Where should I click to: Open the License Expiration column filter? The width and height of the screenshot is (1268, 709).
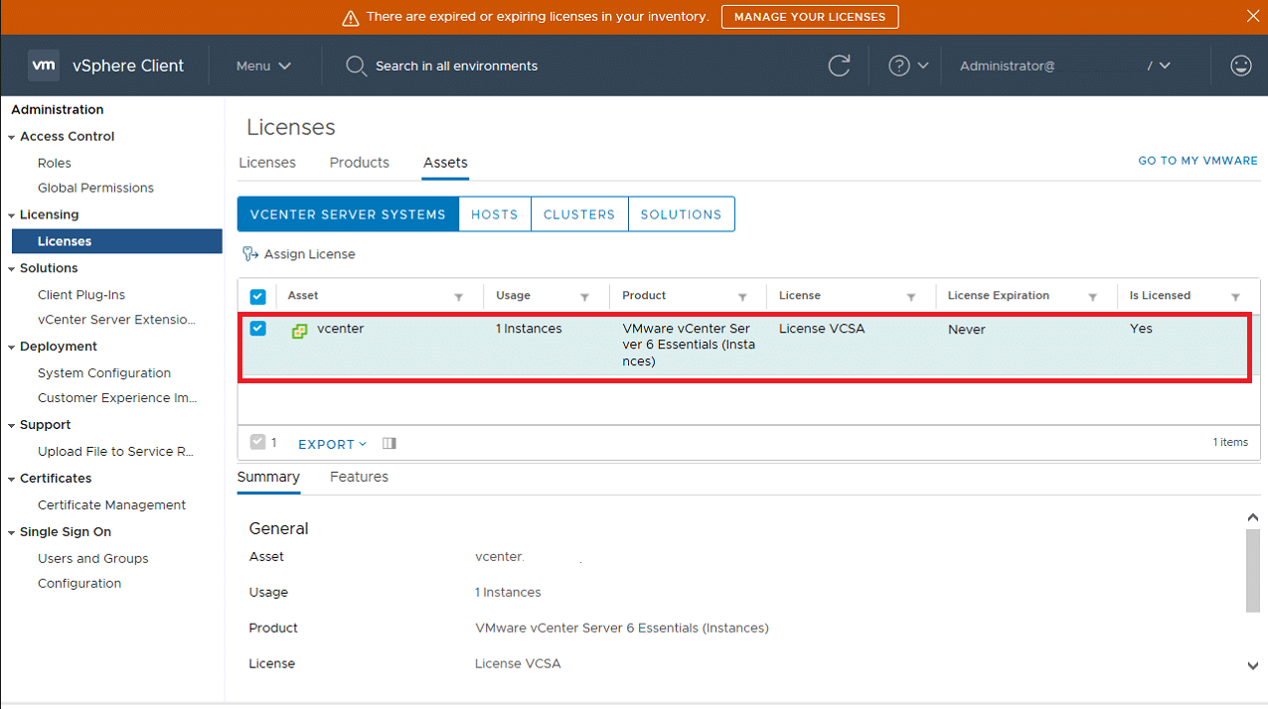[1092, 297]
